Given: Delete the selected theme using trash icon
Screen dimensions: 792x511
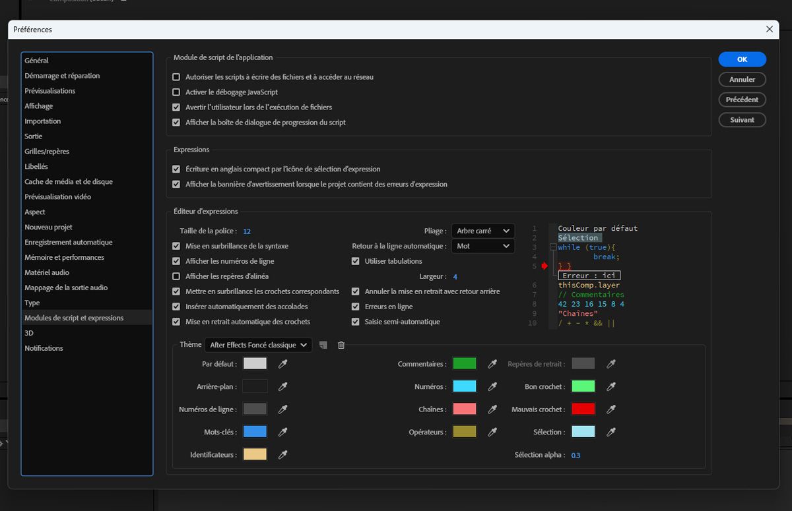Looking at the screenshot, I should 341,345.
